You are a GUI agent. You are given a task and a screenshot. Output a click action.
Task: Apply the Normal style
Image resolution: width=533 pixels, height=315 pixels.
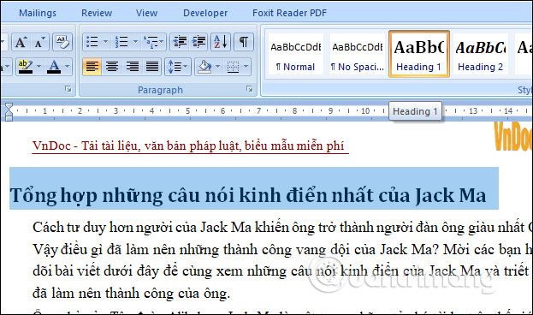click(x=295, y=54)
